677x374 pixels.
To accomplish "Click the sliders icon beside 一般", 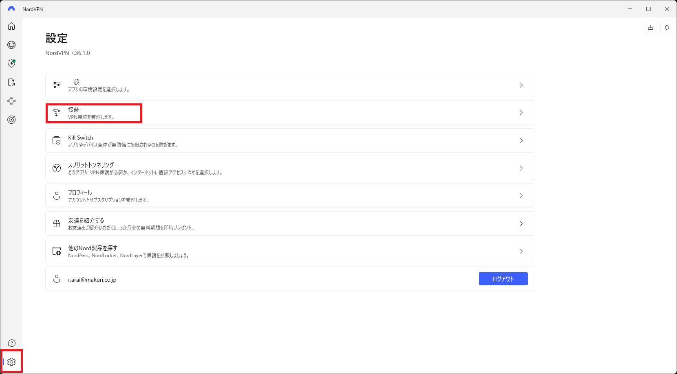I will [57, 85].
